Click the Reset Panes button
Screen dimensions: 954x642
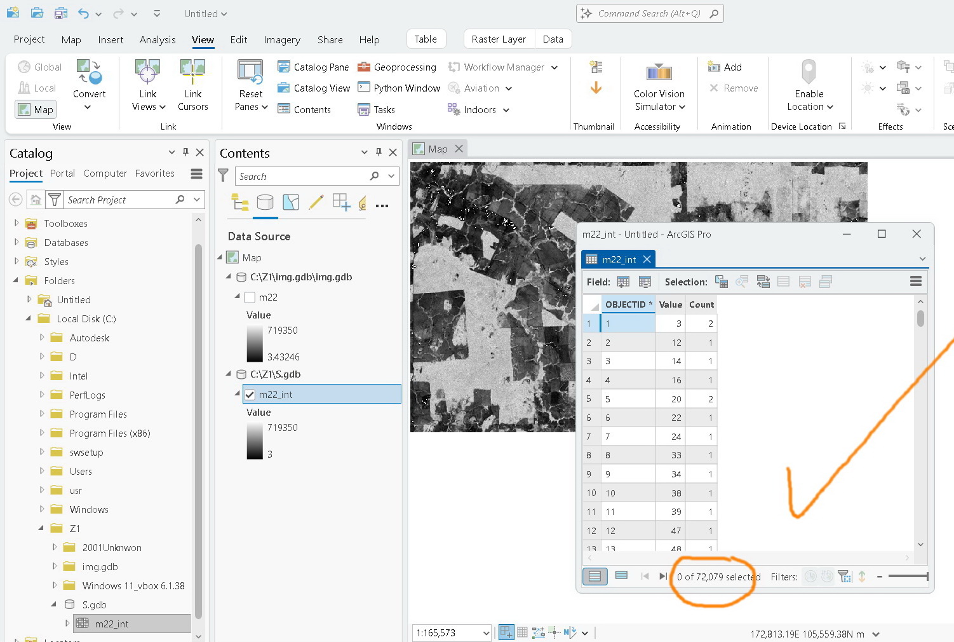(x=250, y=85)
